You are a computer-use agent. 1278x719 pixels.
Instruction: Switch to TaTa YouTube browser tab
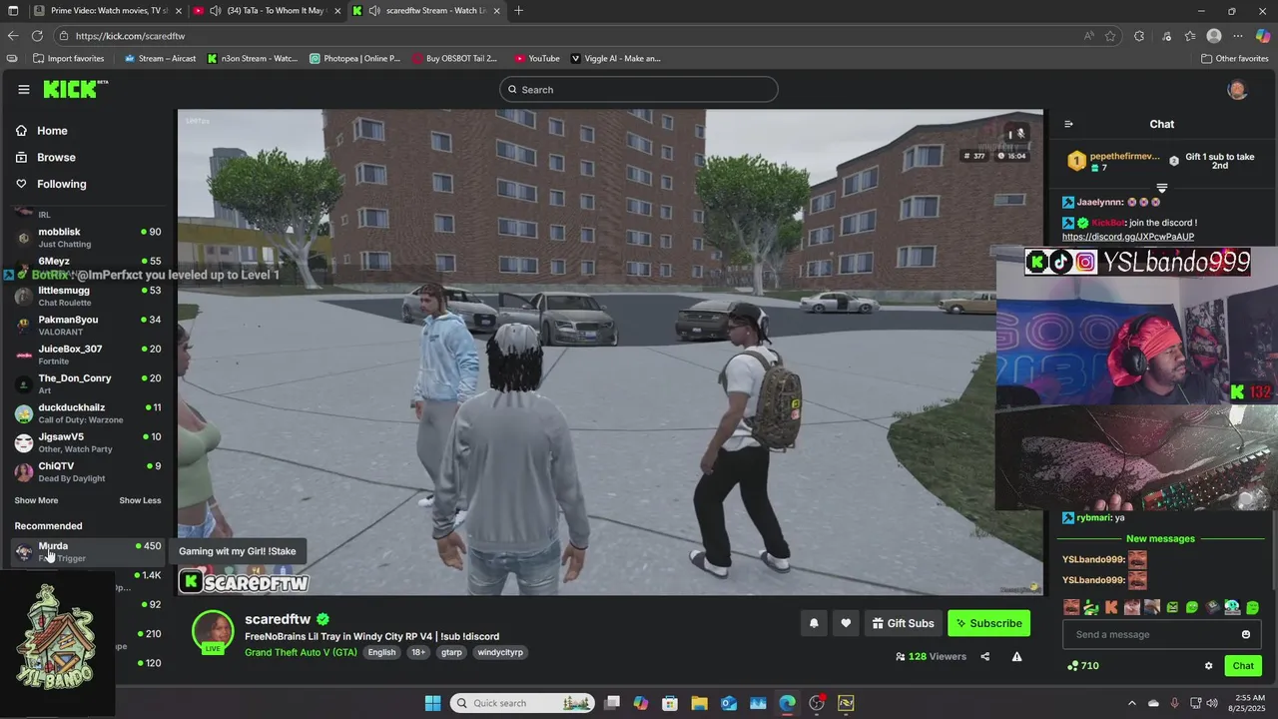click(x=267, y=11)
